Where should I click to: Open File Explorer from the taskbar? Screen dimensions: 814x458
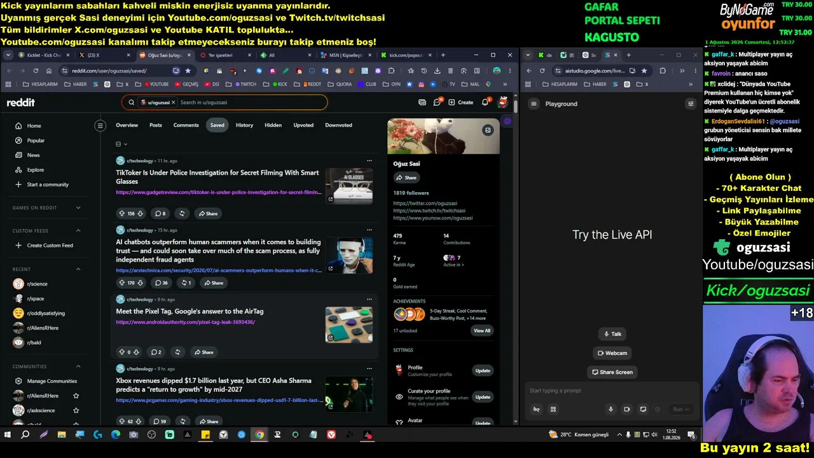(x=62, y=435)
